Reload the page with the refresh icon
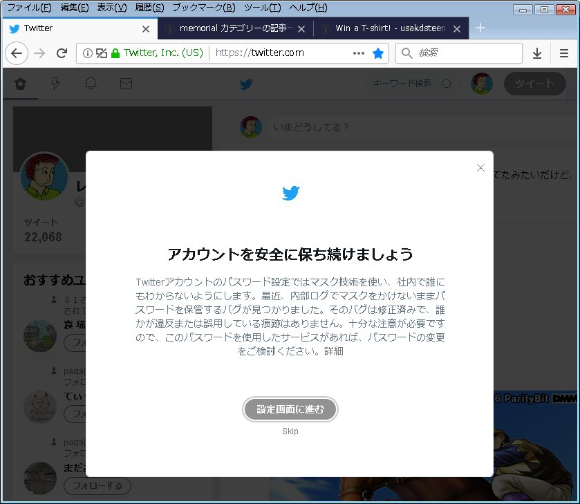This screenshot has width=580, height=504. pyautogui.click(x=63, y=53)
